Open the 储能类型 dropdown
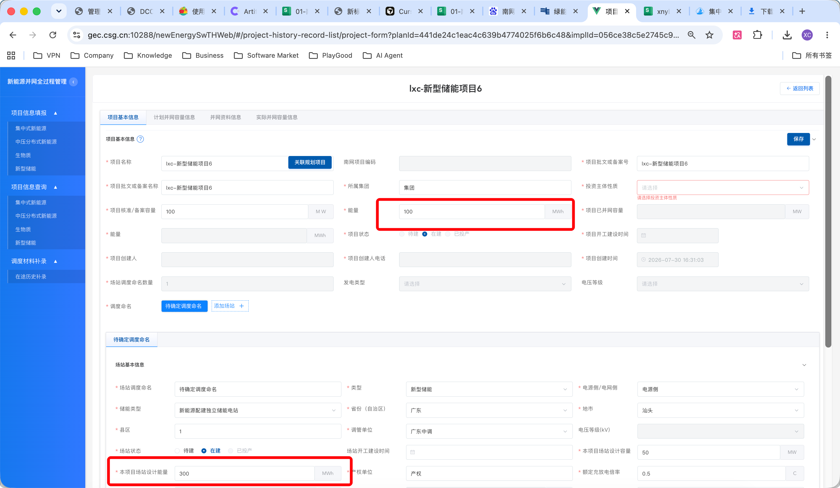 258,410
